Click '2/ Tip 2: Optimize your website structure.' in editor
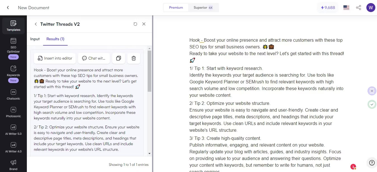The height and width of the screenshot is (172, 377). click(x=230, y=103)
